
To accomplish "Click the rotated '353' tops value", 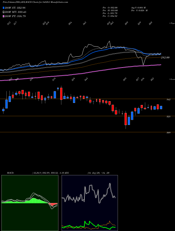I will click(x=109, y=23).
